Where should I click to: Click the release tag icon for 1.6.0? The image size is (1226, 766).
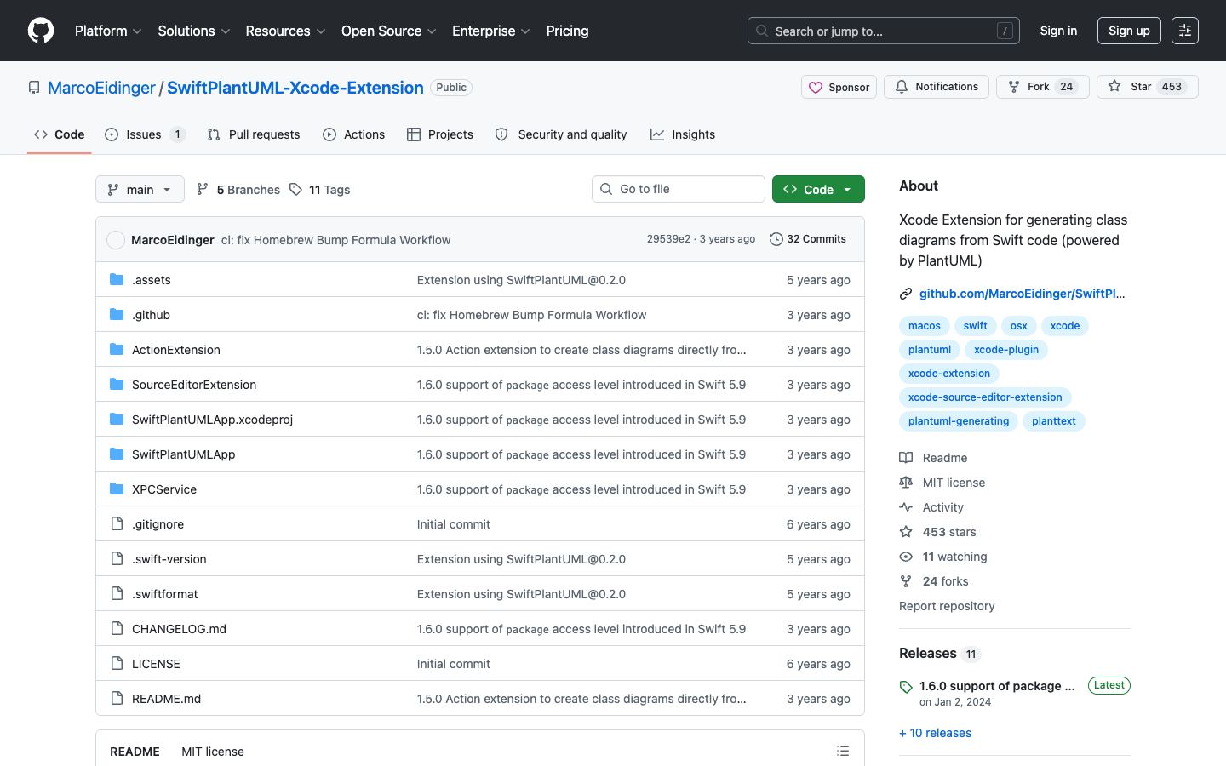(906, 687)
